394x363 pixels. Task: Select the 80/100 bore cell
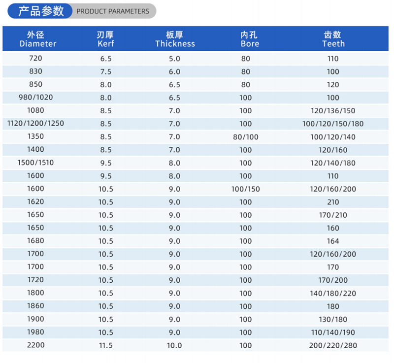[245, 137]
